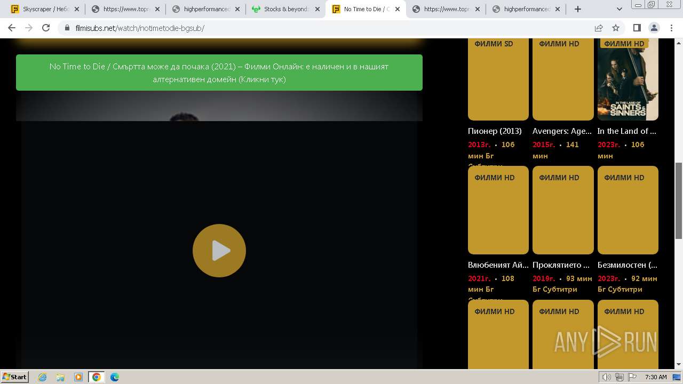
Task: Click the Влюбеният Ай... title link
Action: [x=498, y=265]
